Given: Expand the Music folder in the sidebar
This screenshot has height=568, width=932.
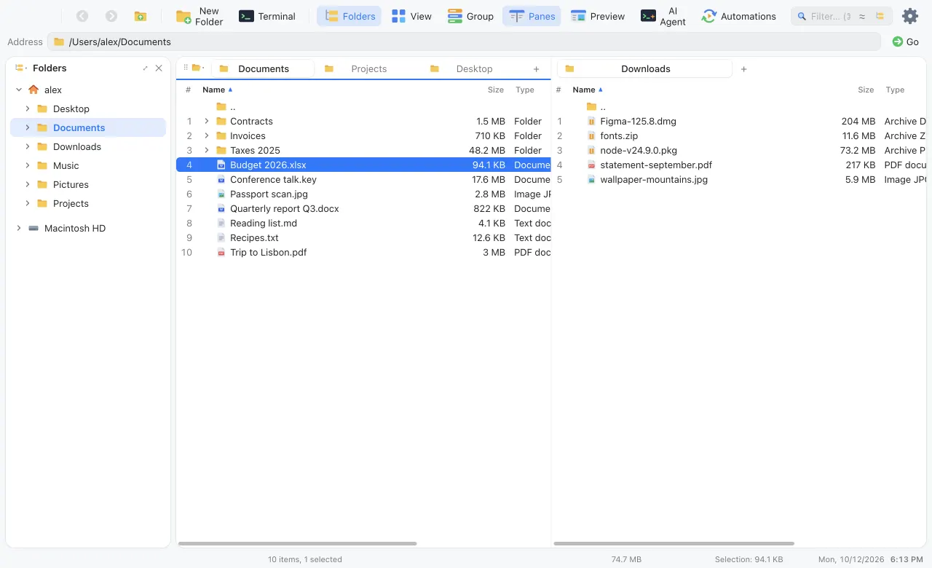Looking at the screenshot, I should 28,165.
